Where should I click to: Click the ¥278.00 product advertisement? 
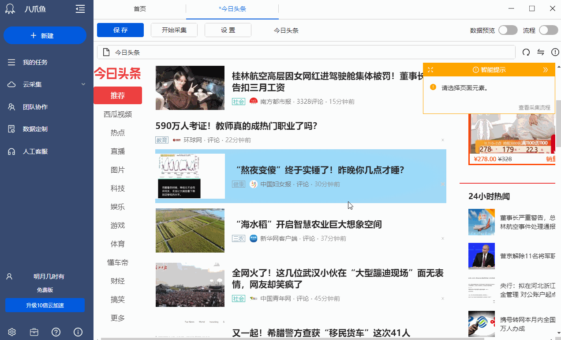[512, 139]
